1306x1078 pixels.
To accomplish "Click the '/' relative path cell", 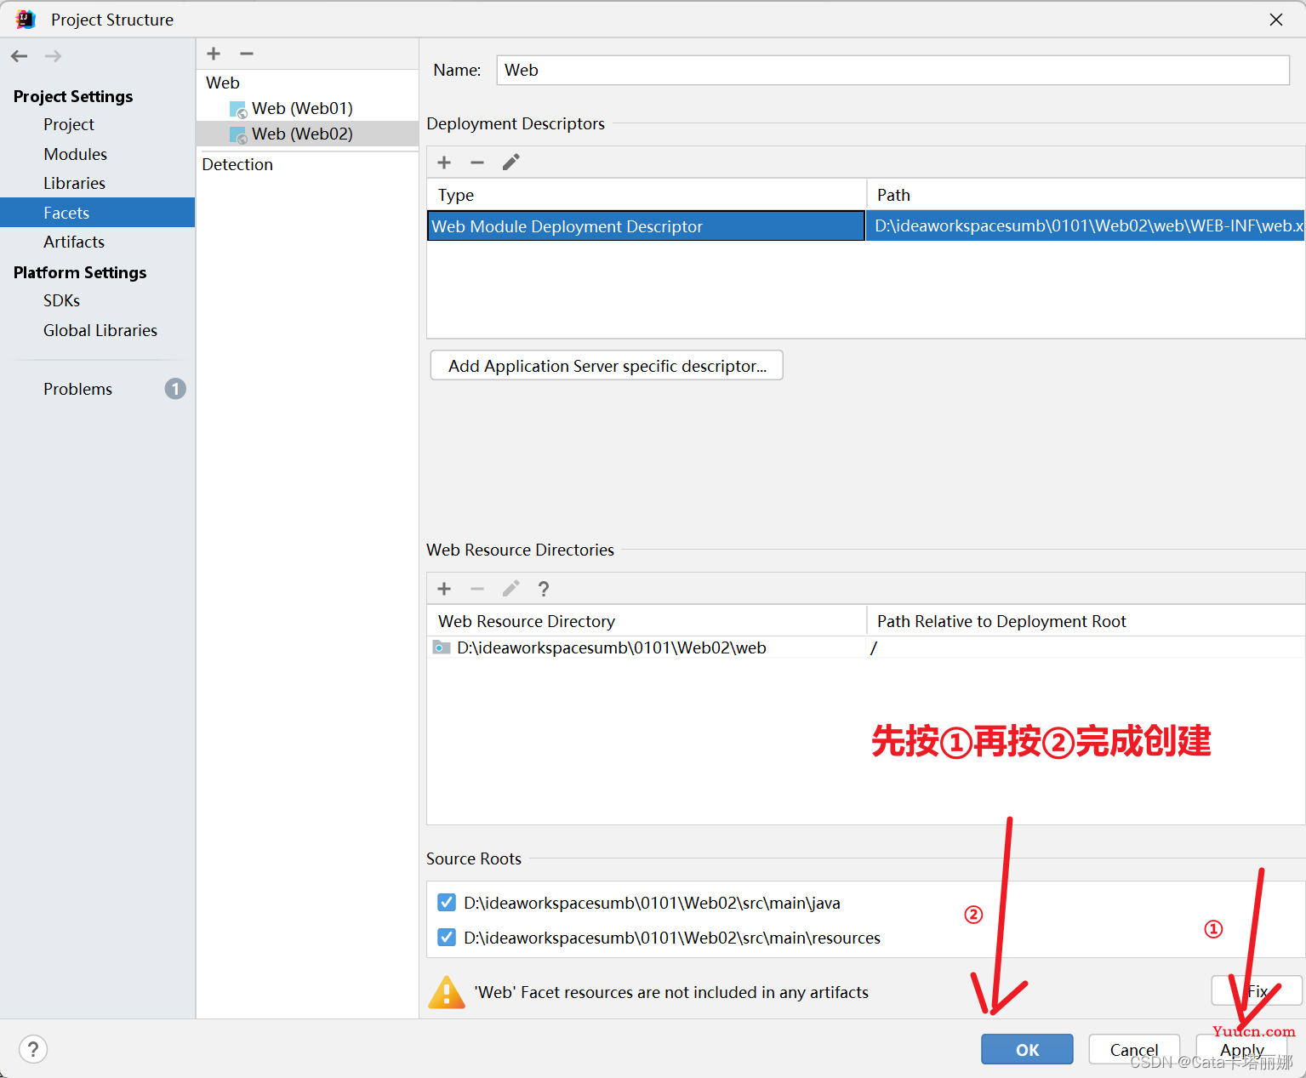I will 1086,647.
